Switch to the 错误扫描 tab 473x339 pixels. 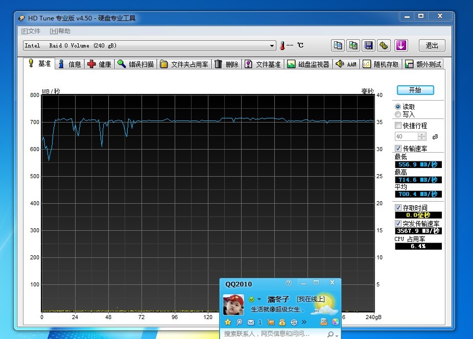pyautogui.click(x=136, y=64)
